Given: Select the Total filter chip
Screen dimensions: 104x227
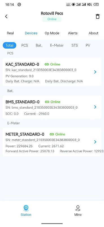Looking at the screenshot, I should (x=10, y=45).
